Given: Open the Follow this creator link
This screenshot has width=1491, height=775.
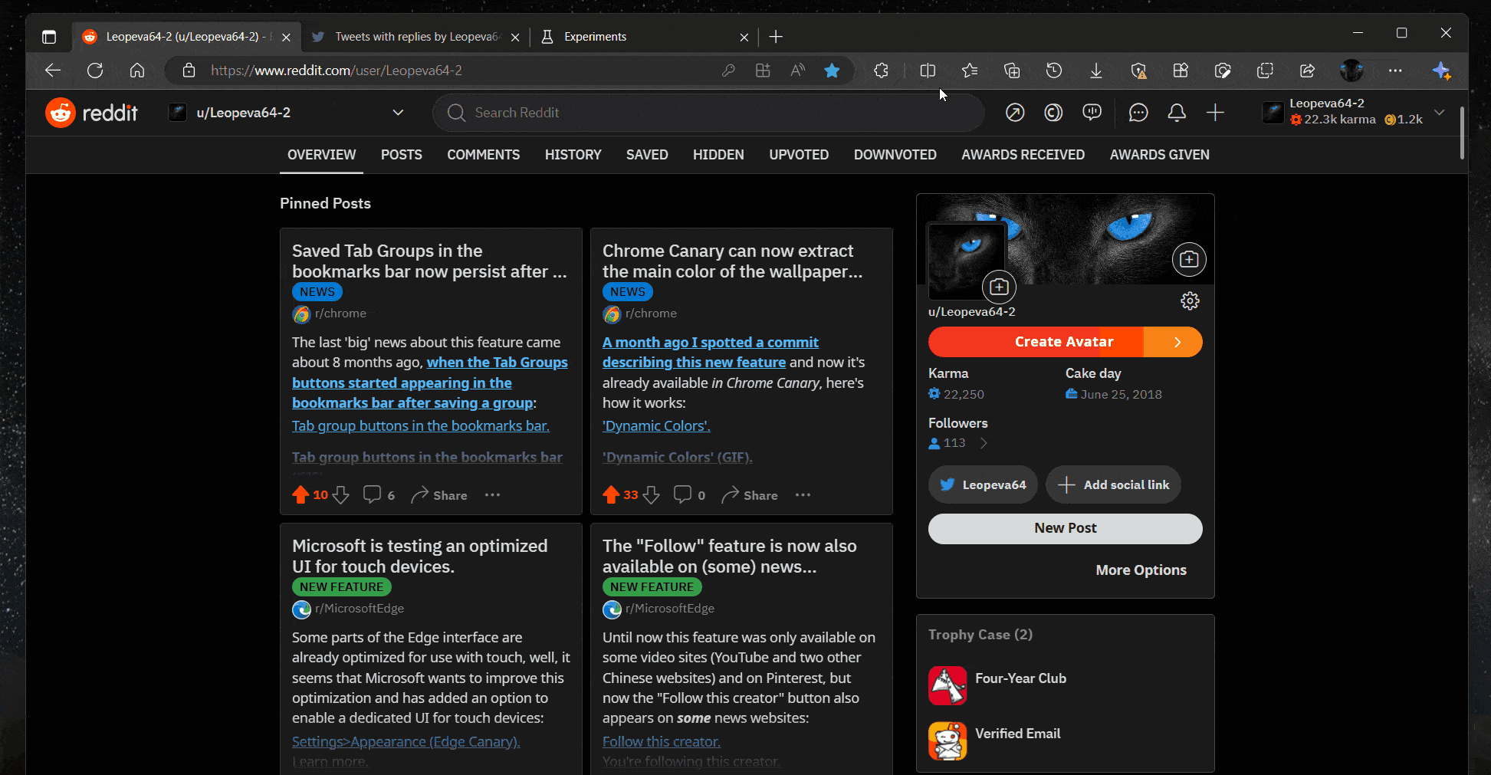Looking at the screenshot, I should click(x=662, y=741).
